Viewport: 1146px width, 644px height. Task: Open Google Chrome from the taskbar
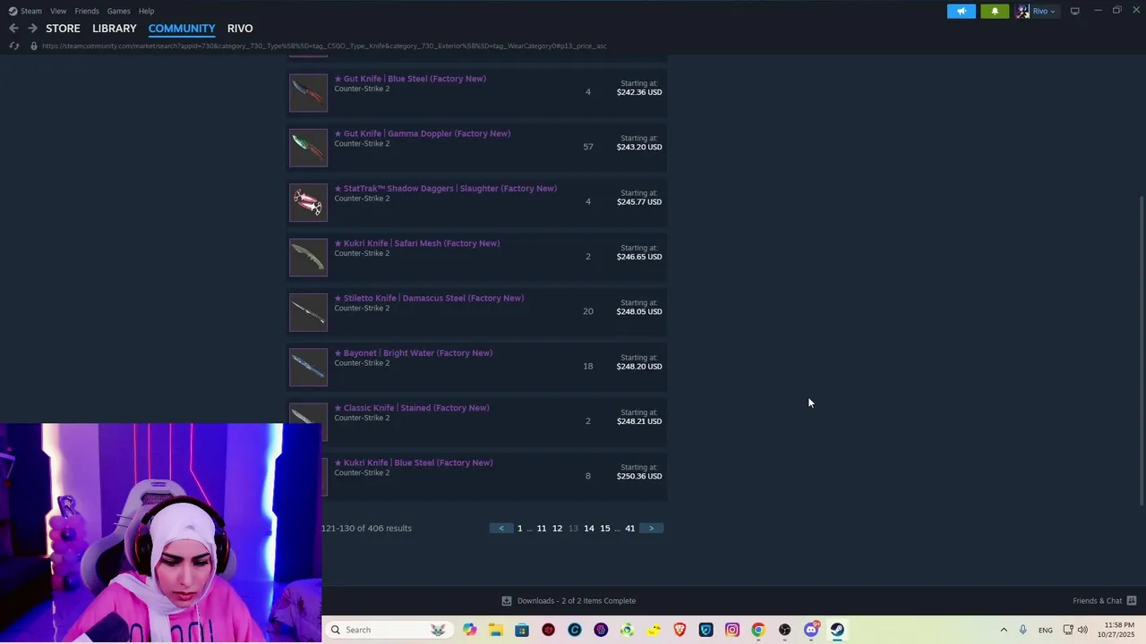[x=758, y=630]
